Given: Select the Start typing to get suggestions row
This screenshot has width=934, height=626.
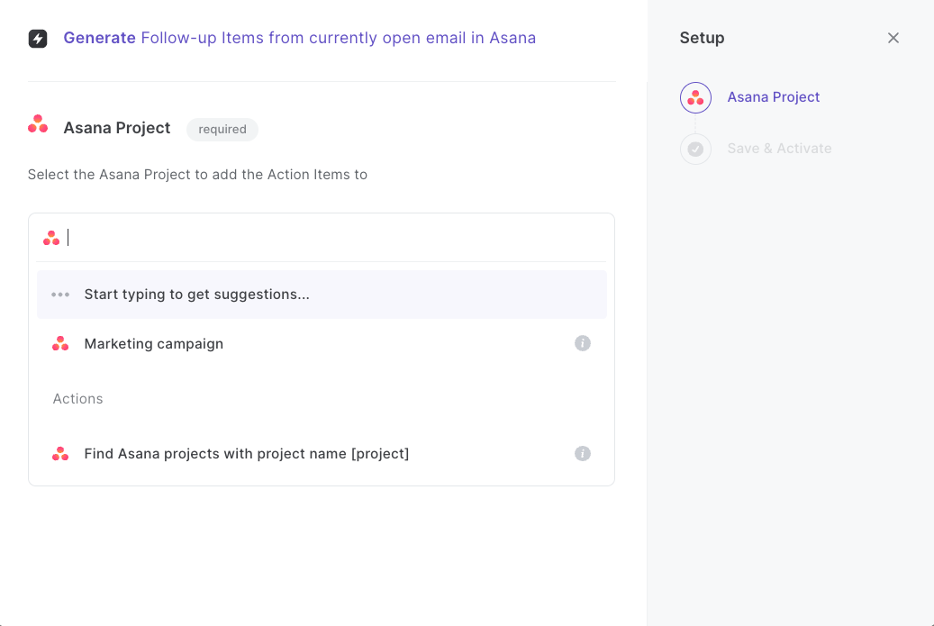Looking at the screenshot, I should pos(322,295).
